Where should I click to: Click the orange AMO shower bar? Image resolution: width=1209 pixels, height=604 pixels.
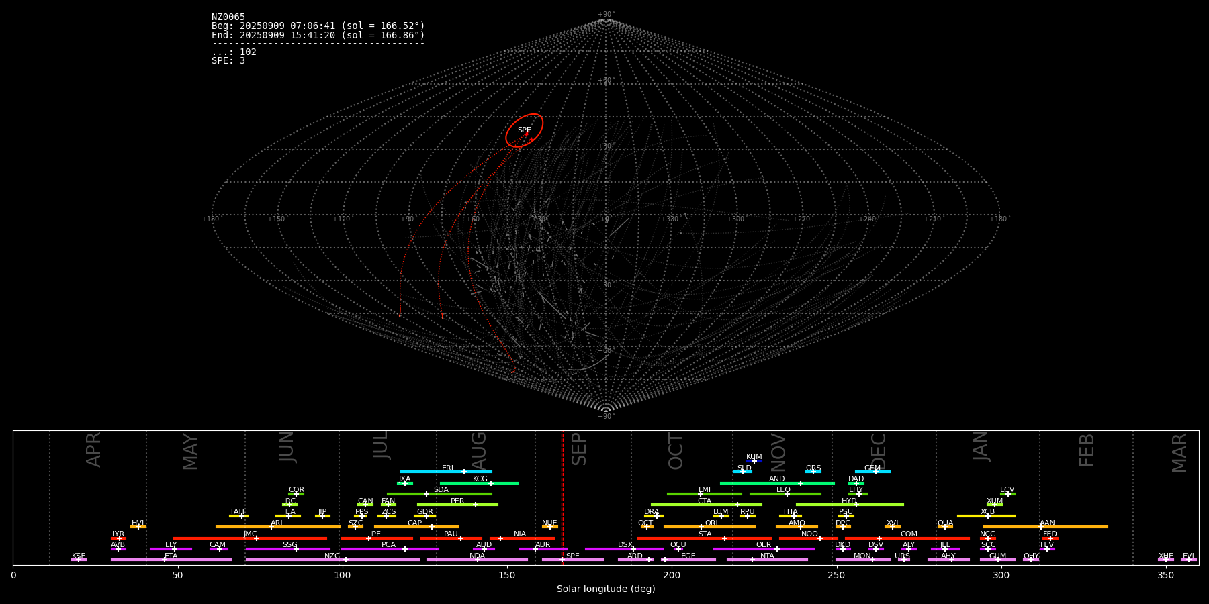coord(797,527)
